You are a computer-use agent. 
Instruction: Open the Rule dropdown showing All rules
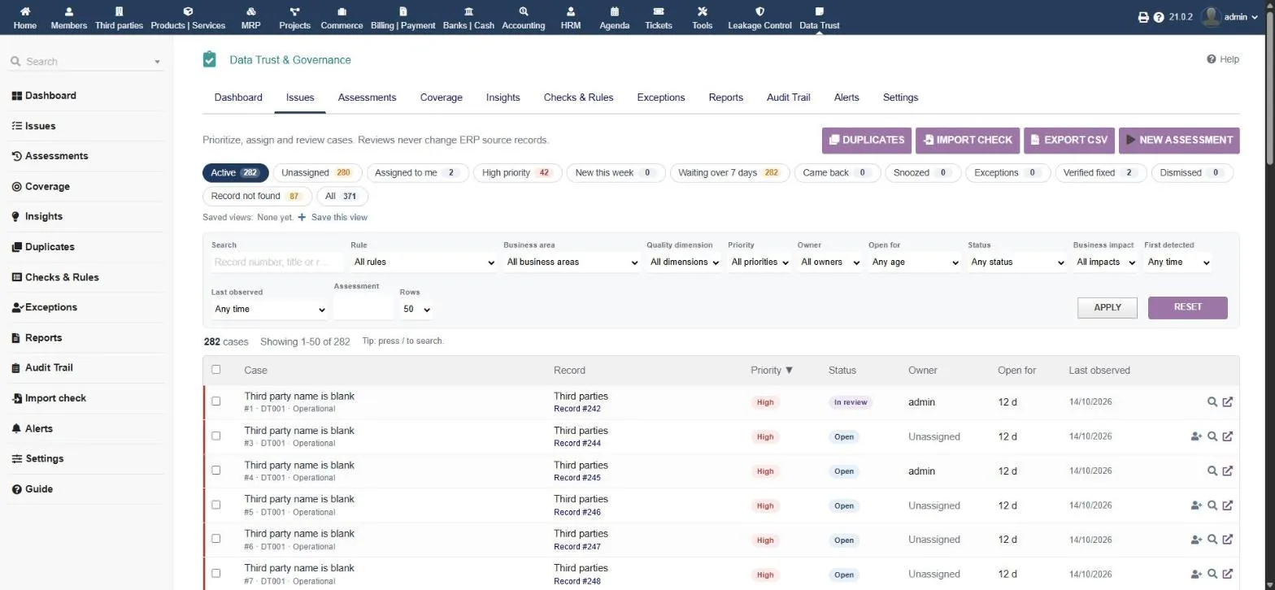pyautogui.click(x=424, y=262)
